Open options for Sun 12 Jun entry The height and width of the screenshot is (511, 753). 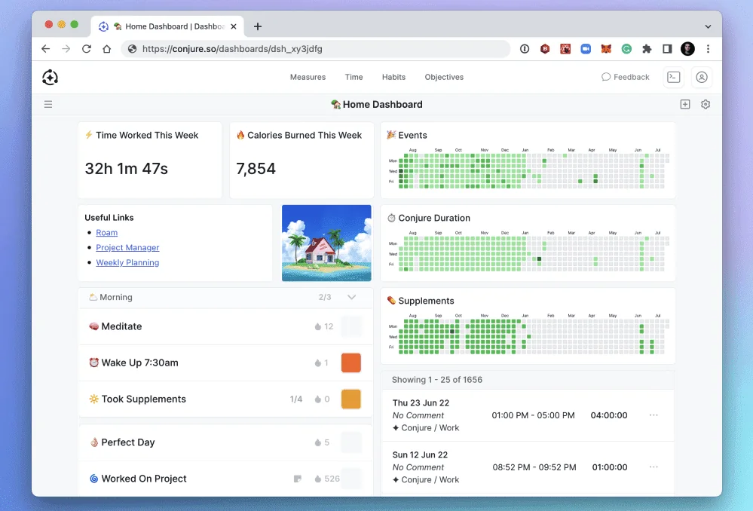654,467
